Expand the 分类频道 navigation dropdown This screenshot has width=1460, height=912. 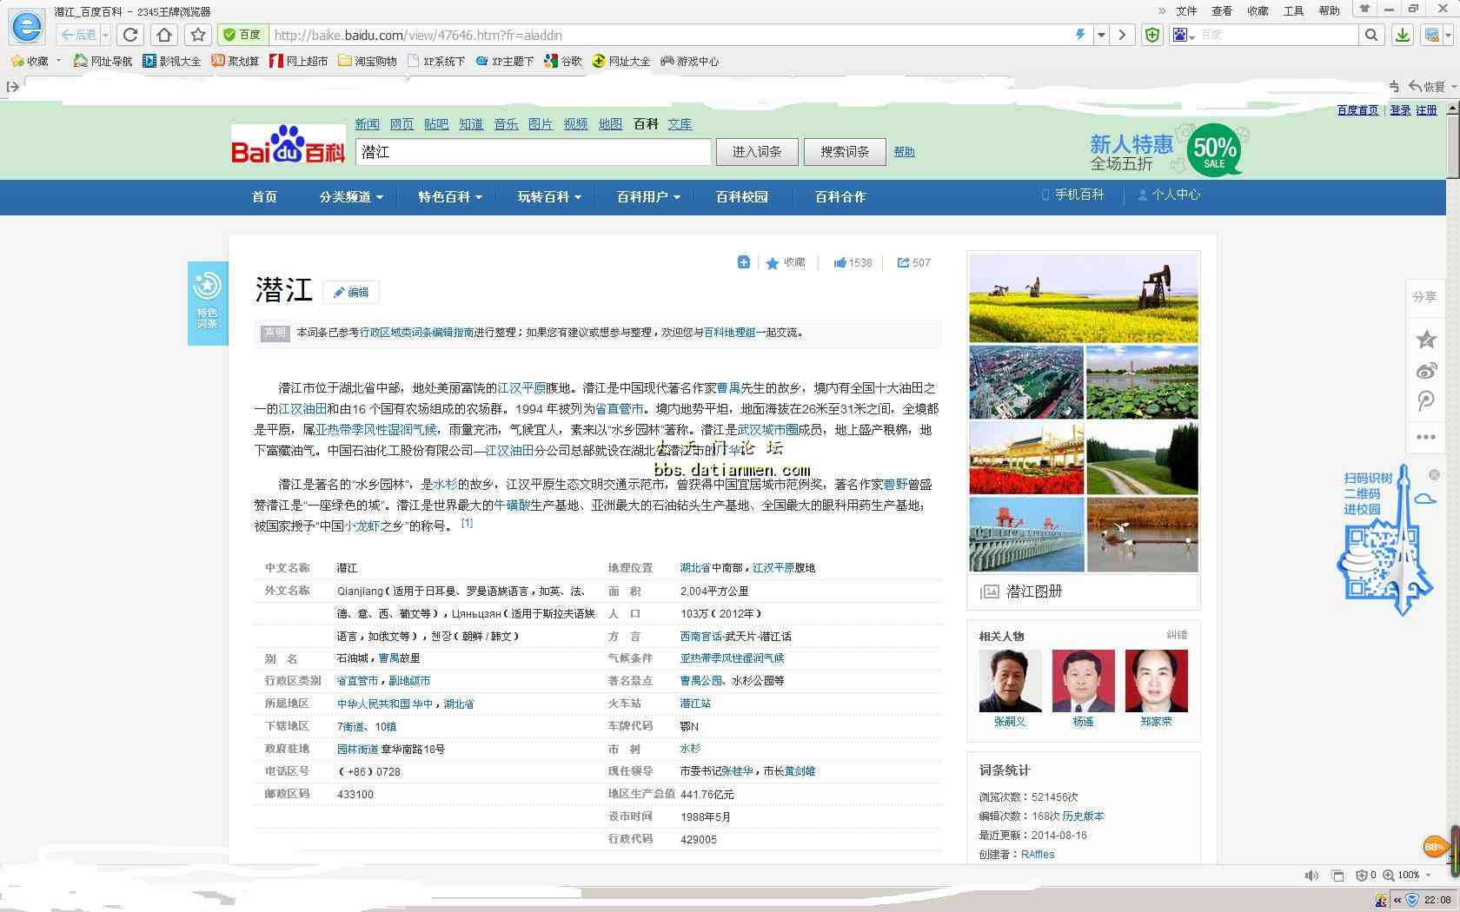(x=350, y=197)
